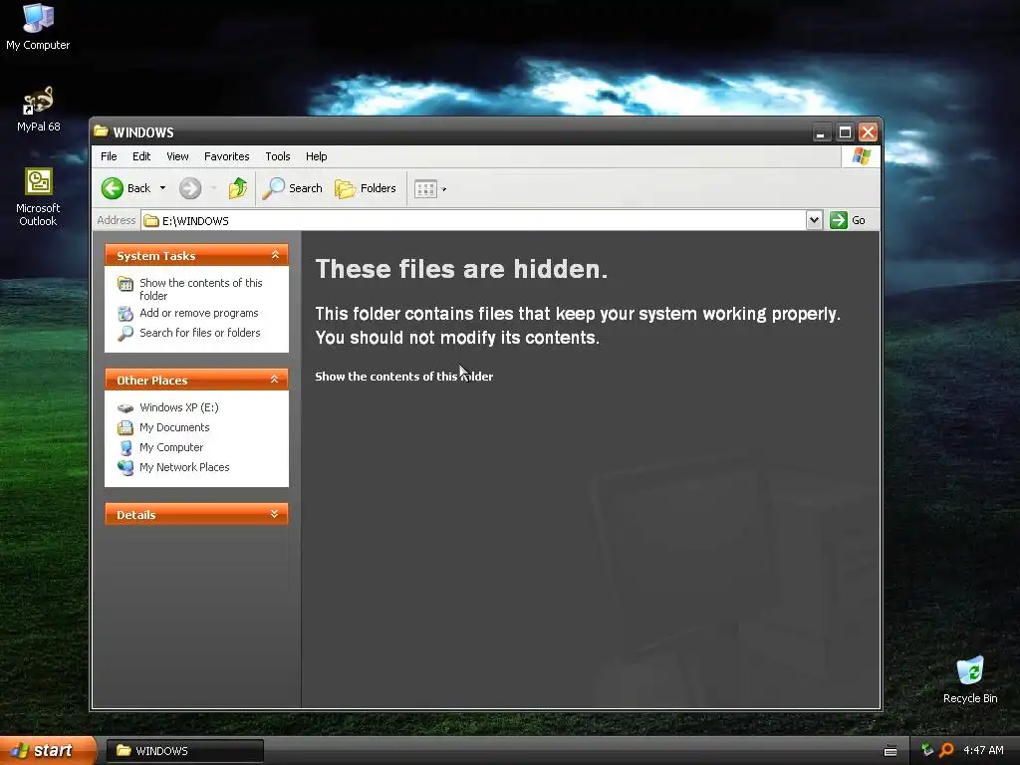
Task: Open the Tools menu
Action: point(278,156)
